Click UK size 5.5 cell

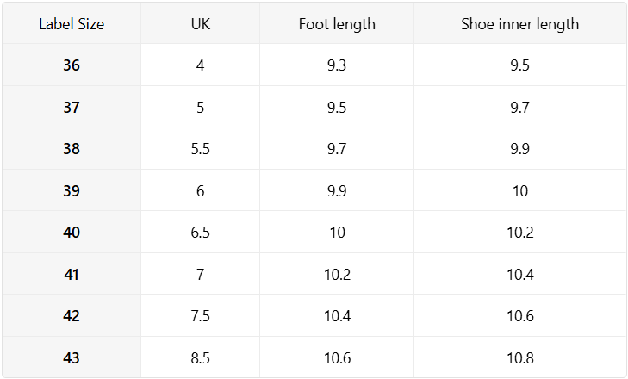coord(200,149)
